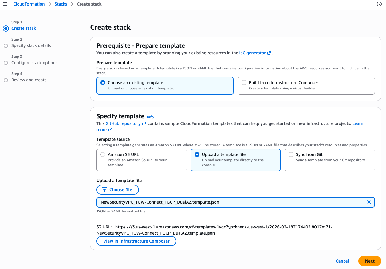
Task: Click the Step 1 Create stack indicator circle
Action: [x=6, y=29]
